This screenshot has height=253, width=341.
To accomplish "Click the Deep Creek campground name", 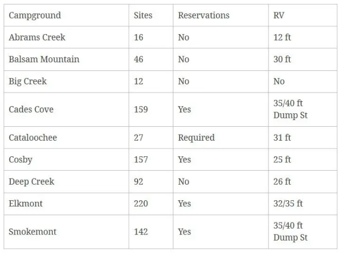I will coord(31,182).
